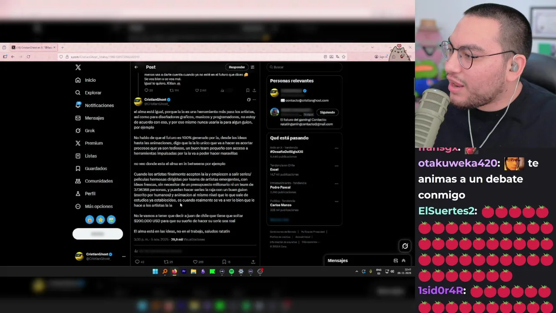Click the back arrow next to Post

(x=136, y=67)
